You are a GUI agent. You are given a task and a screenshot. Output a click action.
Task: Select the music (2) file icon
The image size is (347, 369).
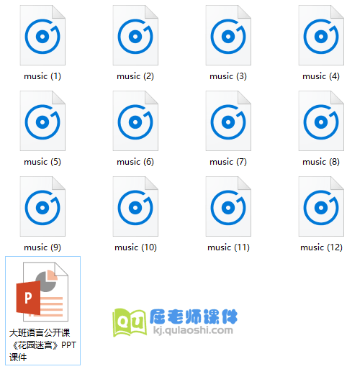pyautogui.click(x=135, y=35)
